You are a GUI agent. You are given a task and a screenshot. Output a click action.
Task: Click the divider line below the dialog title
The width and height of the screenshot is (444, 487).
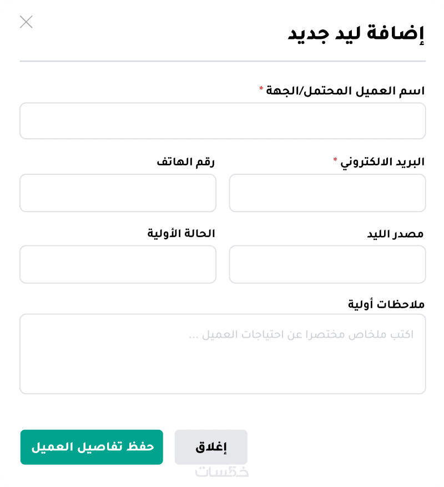pos(223,61)
